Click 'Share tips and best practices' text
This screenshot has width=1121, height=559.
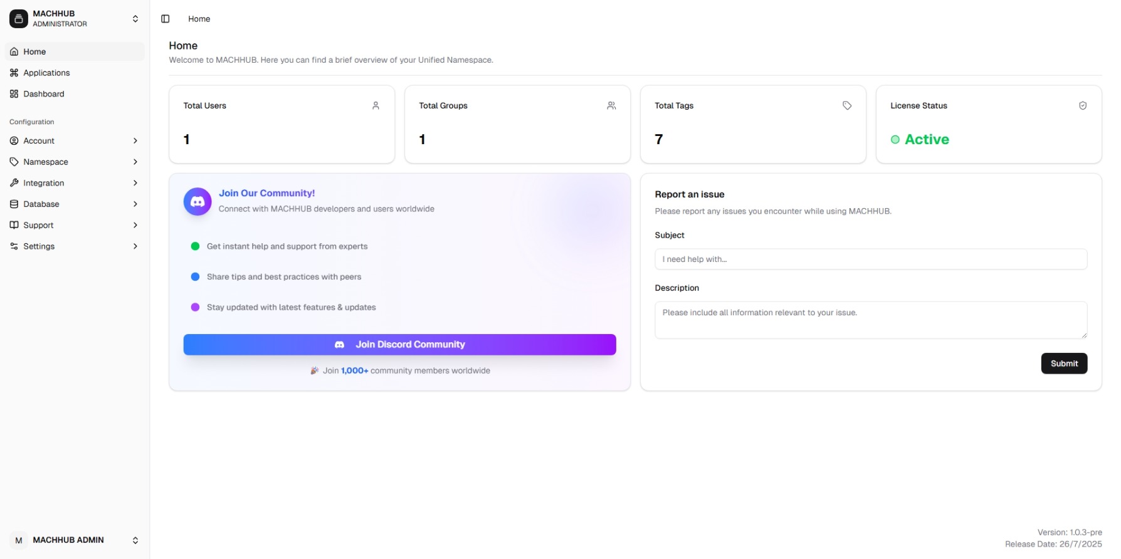[284, 277]
